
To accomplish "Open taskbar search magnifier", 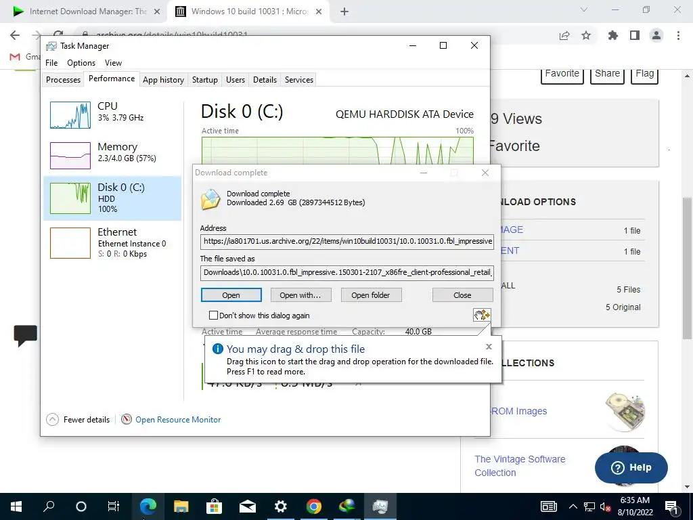I will click(x=49, y=506).
